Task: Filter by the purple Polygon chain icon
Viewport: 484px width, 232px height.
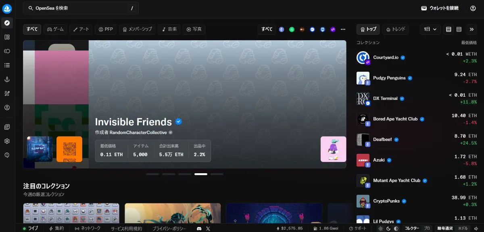Action: click(x=333, y=29)
